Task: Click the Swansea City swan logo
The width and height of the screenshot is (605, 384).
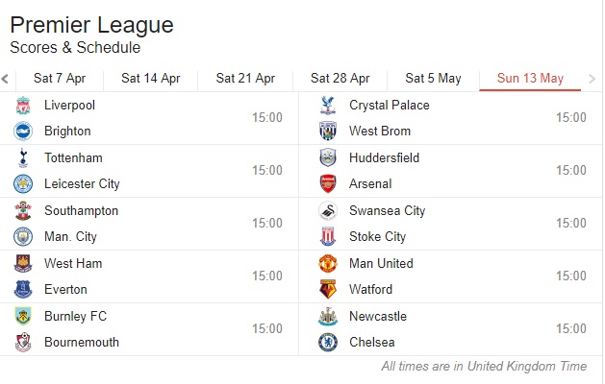Action: [x=328, y=210]
